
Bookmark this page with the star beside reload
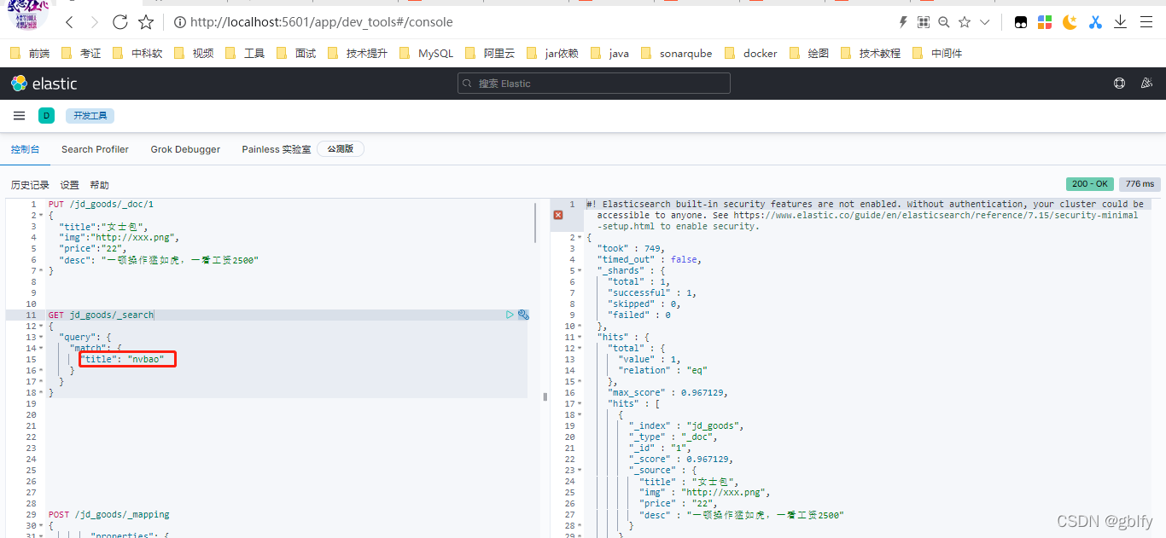coord(146,22)
